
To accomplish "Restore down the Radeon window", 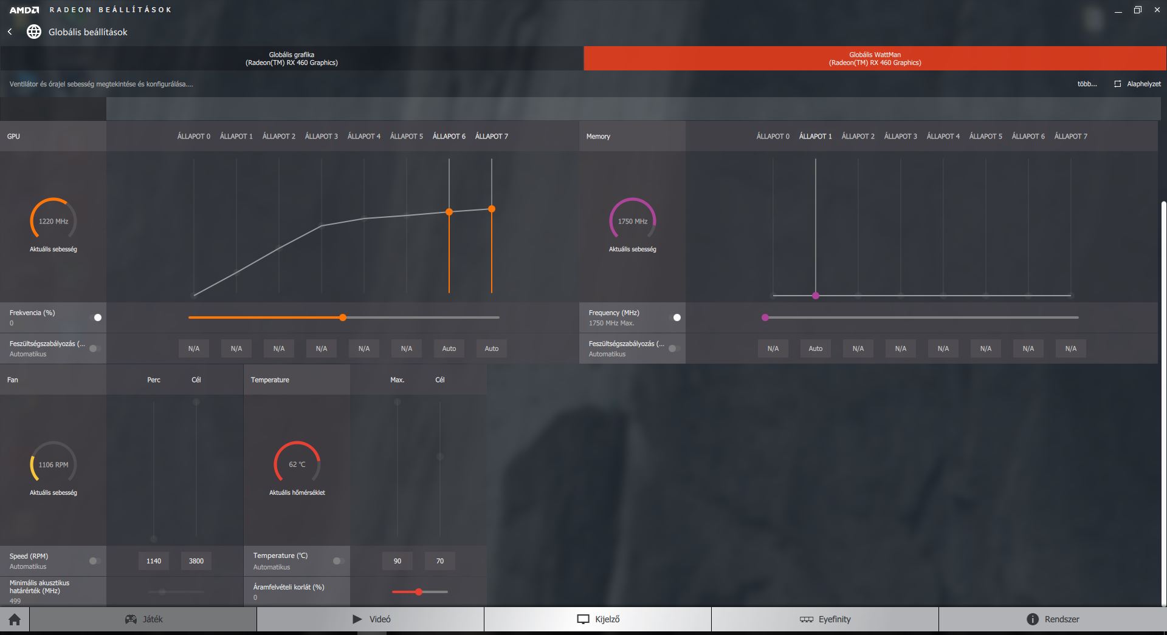I will click(x=1138, y=10).
